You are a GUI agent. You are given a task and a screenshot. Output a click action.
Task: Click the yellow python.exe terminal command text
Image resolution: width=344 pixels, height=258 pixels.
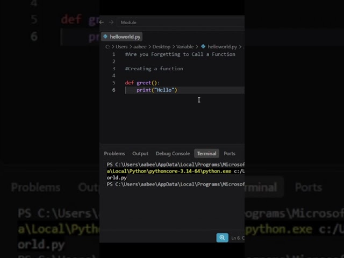(169, 171)
